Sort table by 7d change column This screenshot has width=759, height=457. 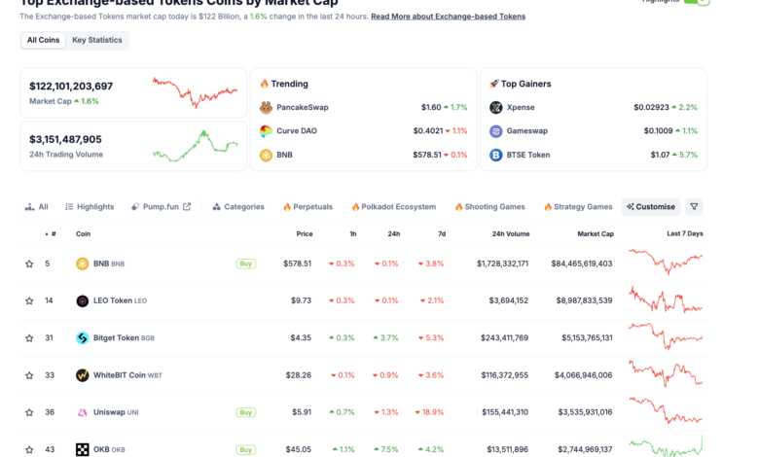pos(442,234)
